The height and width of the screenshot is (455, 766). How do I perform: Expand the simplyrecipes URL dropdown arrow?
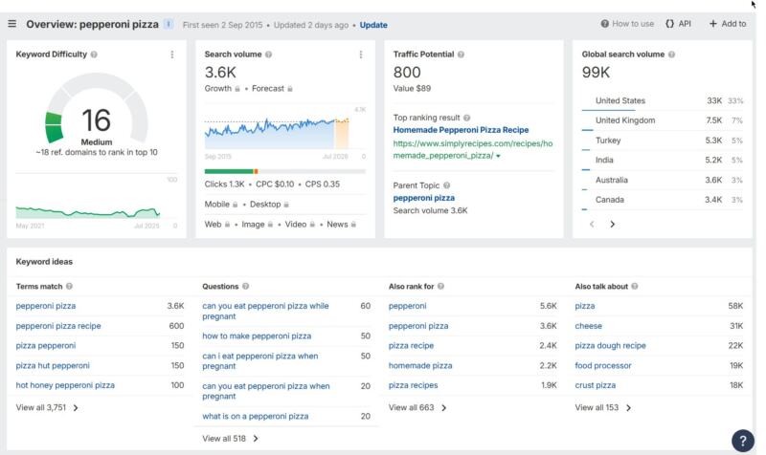coord(498,156)
